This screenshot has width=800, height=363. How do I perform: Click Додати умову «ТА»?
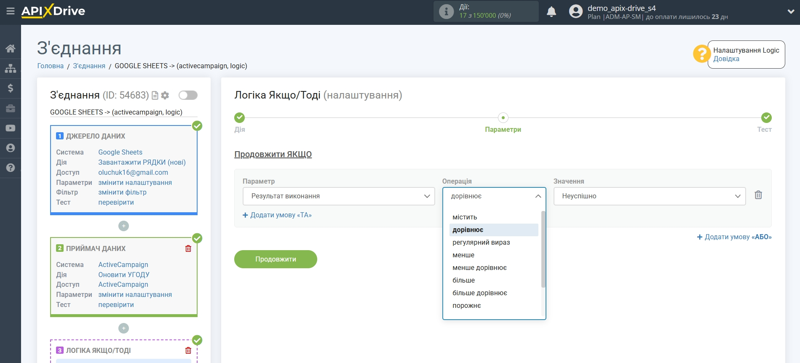click(x=277, y=215)
